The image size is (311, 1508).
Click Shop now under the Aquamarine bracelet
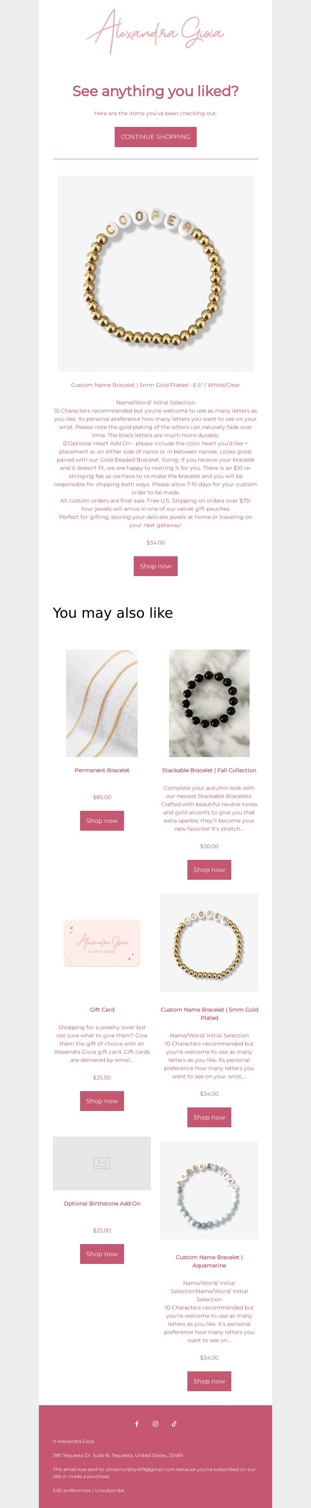tap(209, 1381)
